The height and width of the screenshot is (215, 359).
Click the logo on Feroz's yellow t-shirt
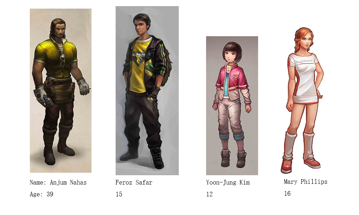point(139,58)
